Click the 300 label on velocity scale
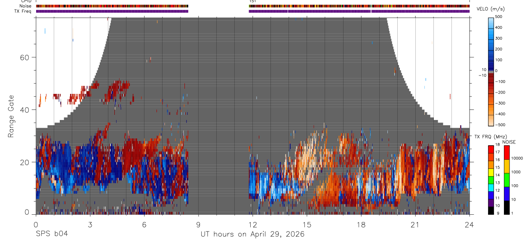The width and height of the screenshot is (528, 243). tap(499, 38)
